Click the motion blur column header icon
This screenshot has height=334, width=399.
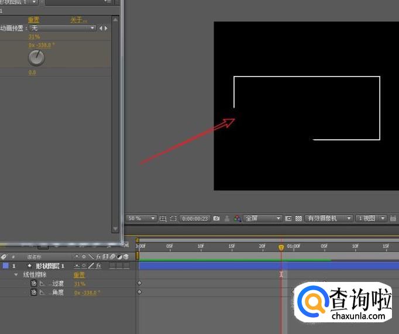coord(112,257)
